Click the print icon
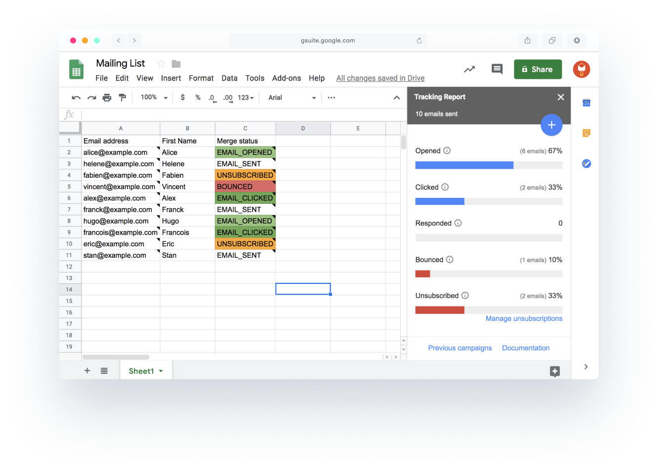 (x=107, y=98)
